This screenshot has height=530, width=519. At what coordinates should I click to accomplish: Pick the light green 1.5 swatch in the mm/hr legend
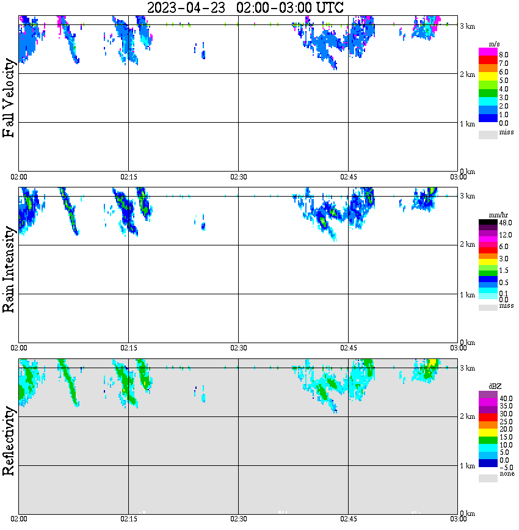[x=488, y=267]
